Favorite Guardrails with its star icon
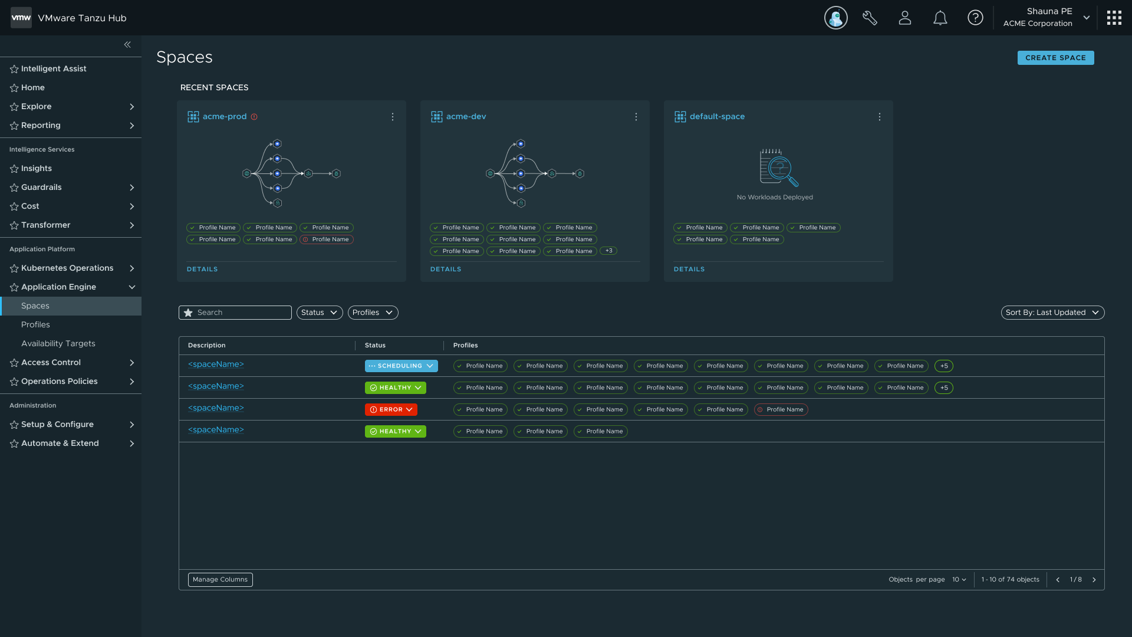 click(x=14, y=188)
